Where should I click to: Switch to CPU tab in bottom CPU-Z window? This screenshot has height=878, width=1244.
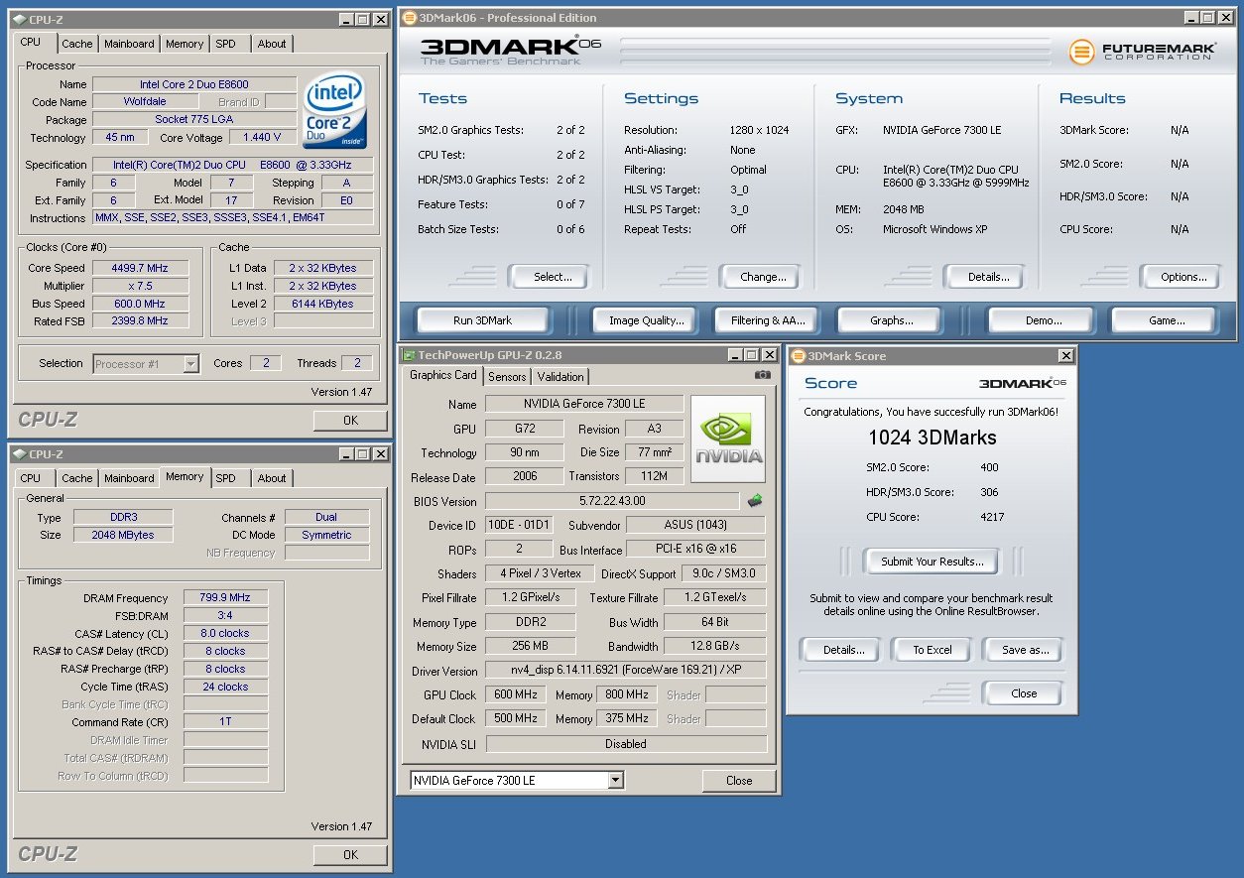pos(31,478)
